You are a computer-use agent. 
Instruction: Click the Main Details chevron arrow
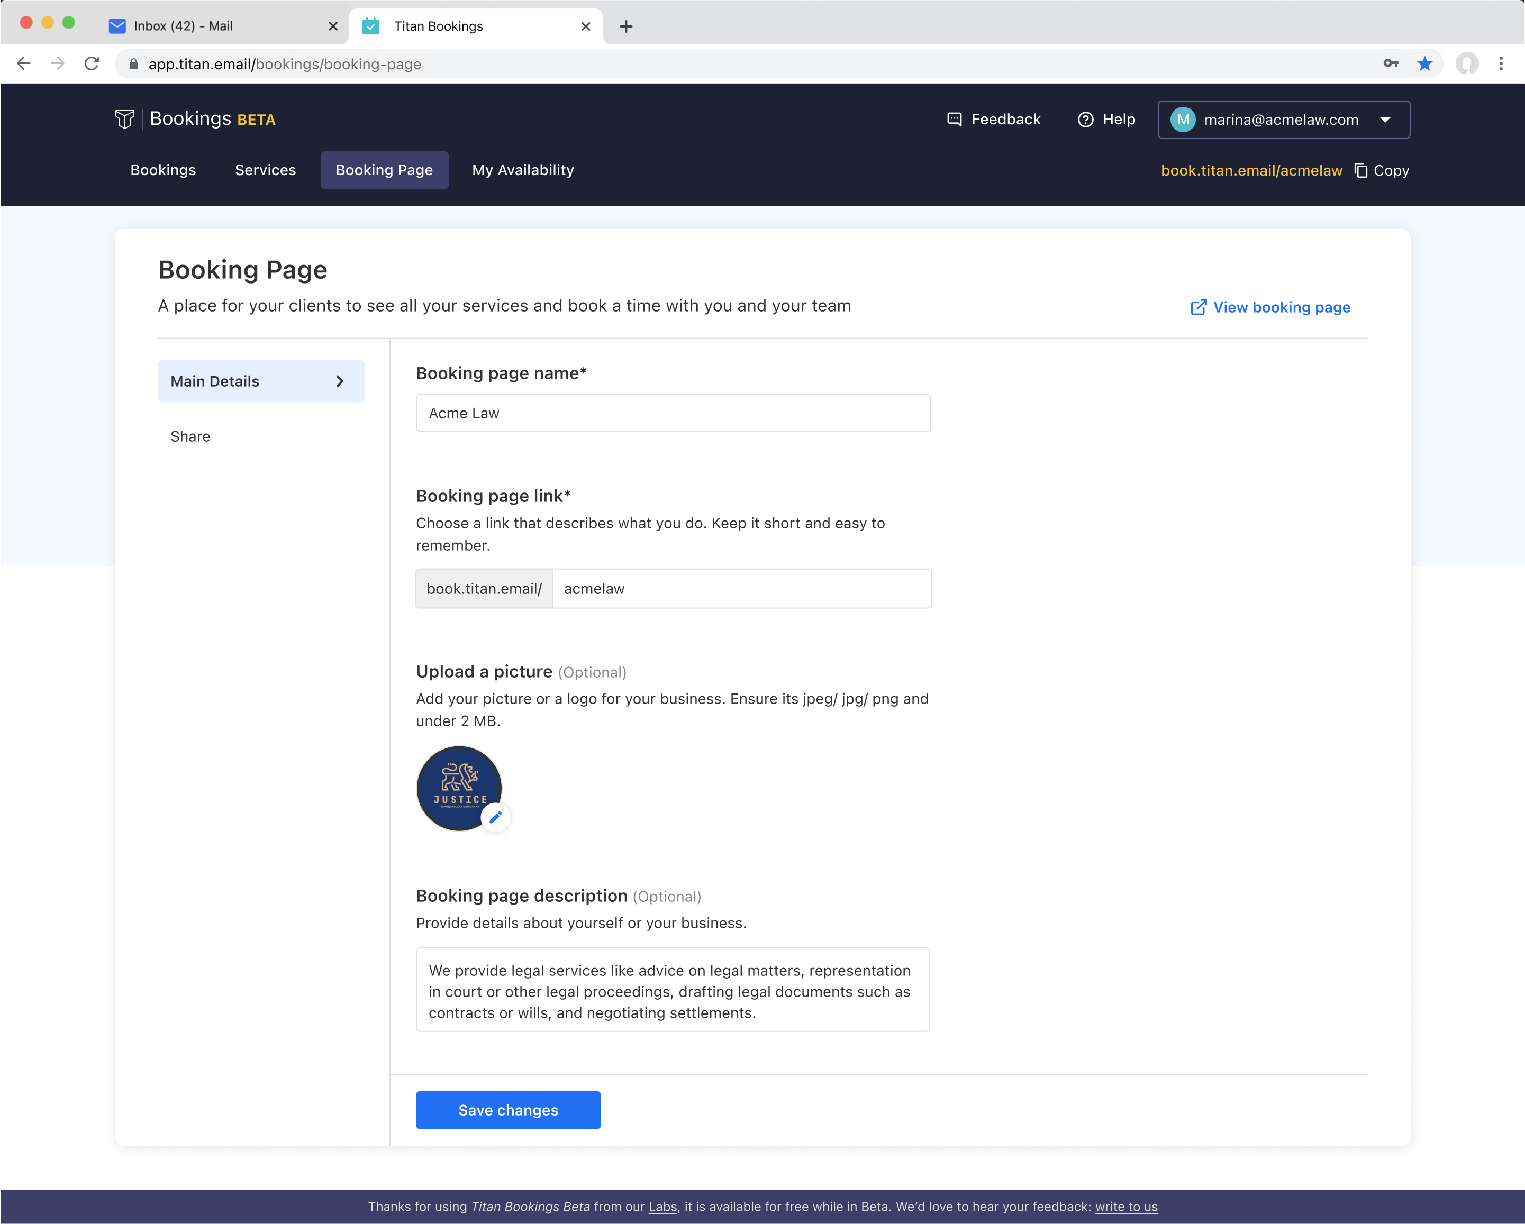tap(340, 381)
